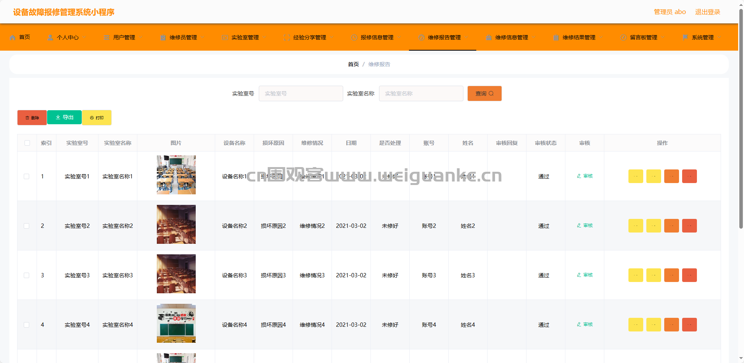Expand the 维修结果管理 dropdown chevron
Screen dimensions: 744x363
pyautogui.click(x=601, y=37)
